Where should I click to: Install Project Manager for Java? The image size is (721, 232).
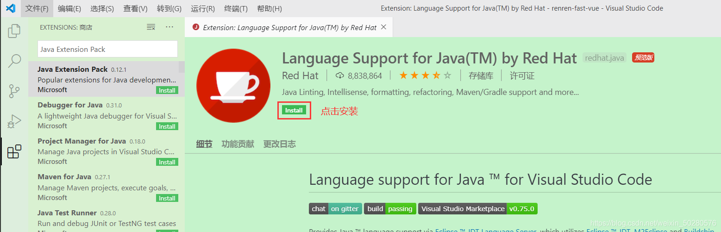pyautogui.click(x=167, y=162)
